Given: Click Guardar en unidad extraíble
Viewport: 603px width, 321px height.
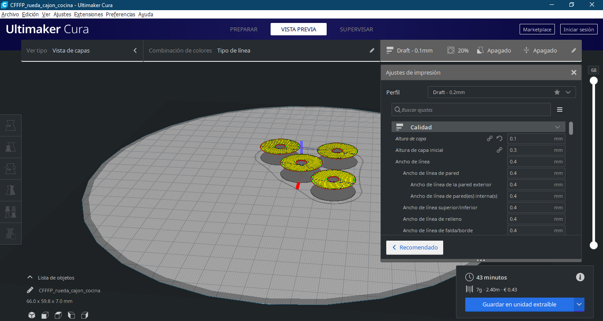Looking at the screenshot, I should click(x=519, y=304).
